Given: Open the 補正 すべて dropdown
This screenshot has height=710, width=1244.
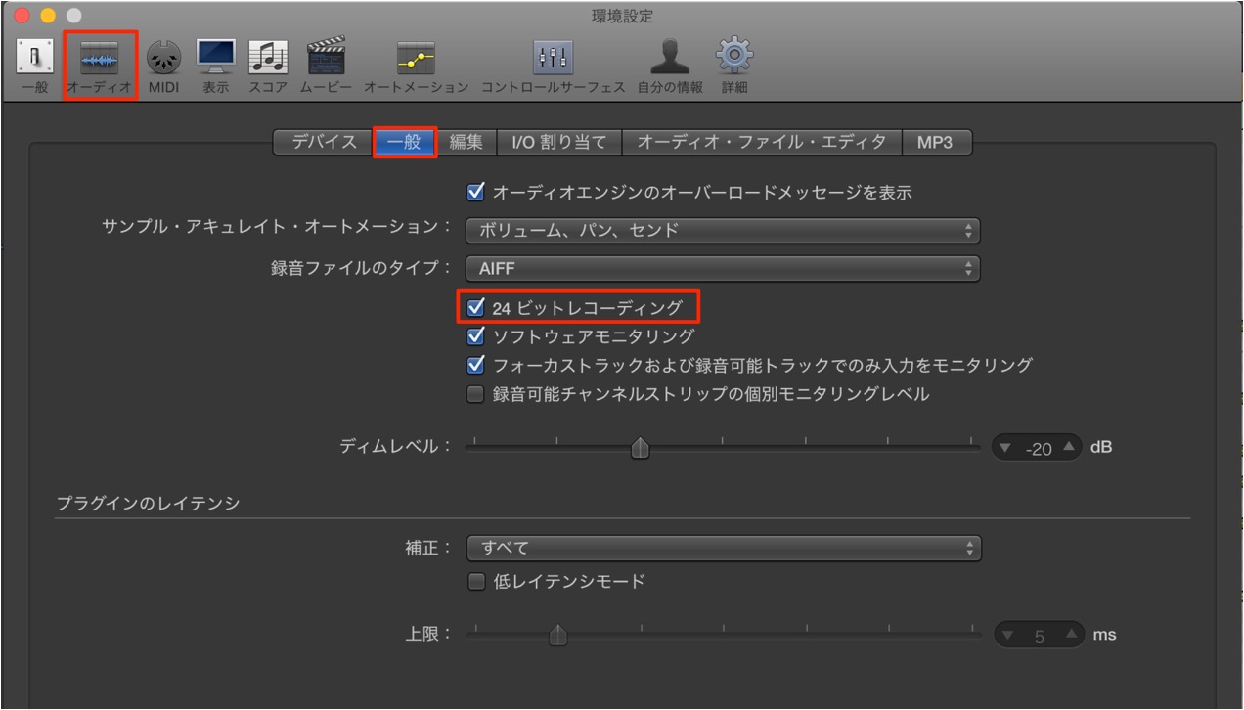Looking at the screenshot, I should tap(724, 548).
